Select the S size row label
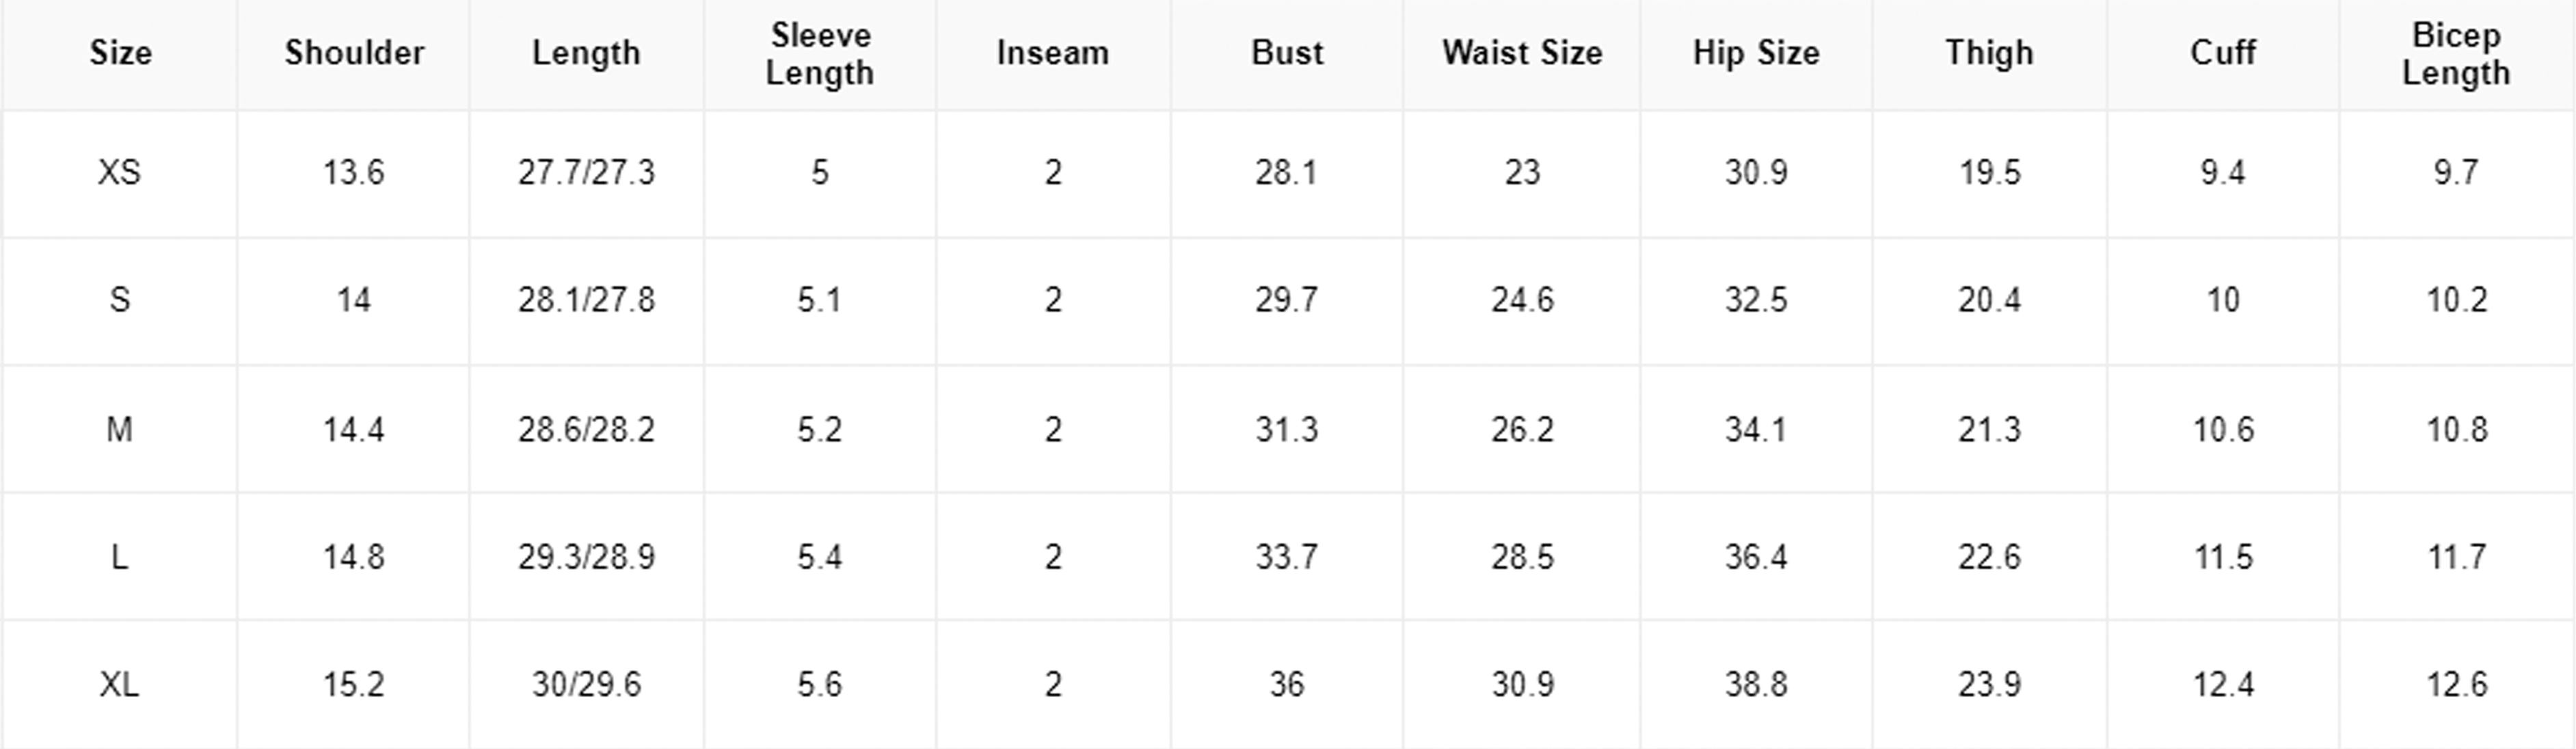The image size is (2576, 749). (x=120, y=300)
